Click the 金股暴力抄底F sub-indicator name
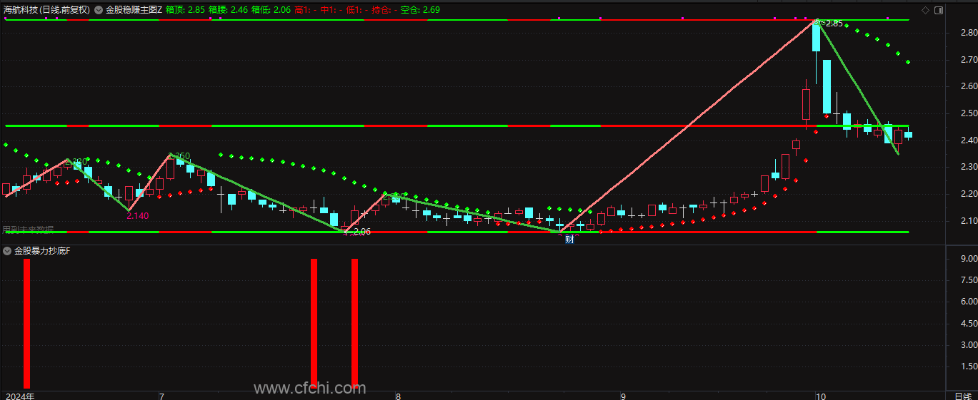Image resolution: width=978 pixels, height=400 pixels. pos(42,251)
